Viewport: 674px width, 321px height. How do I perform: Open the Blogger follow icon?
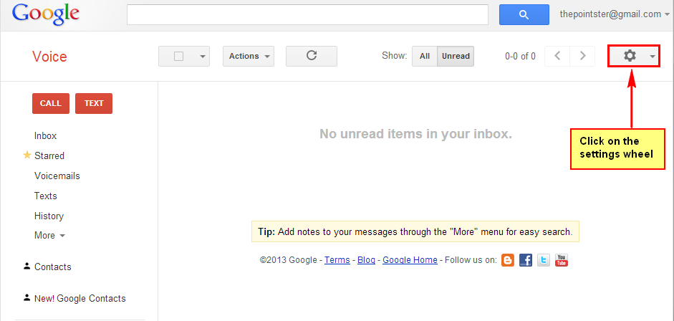508,260
